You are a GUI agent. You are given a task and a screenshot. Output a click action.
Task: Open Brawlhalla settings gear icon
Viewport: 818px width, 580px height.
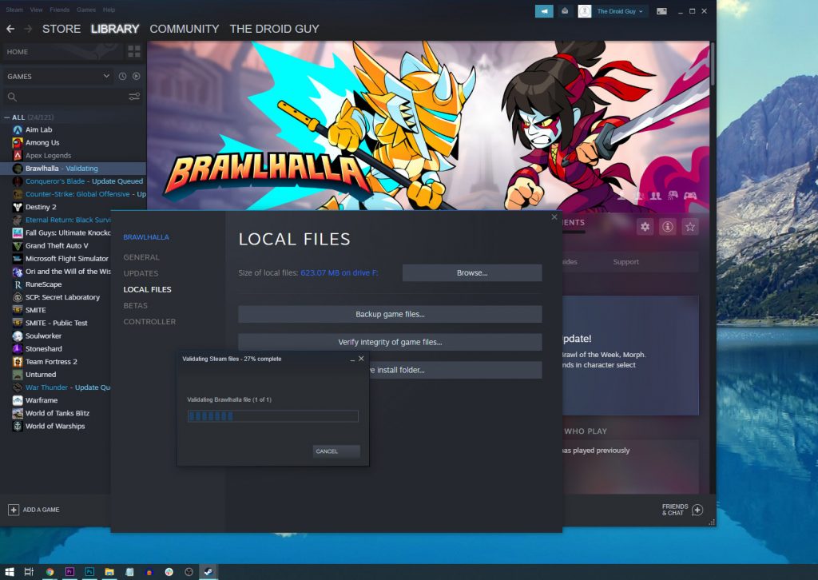645,226
